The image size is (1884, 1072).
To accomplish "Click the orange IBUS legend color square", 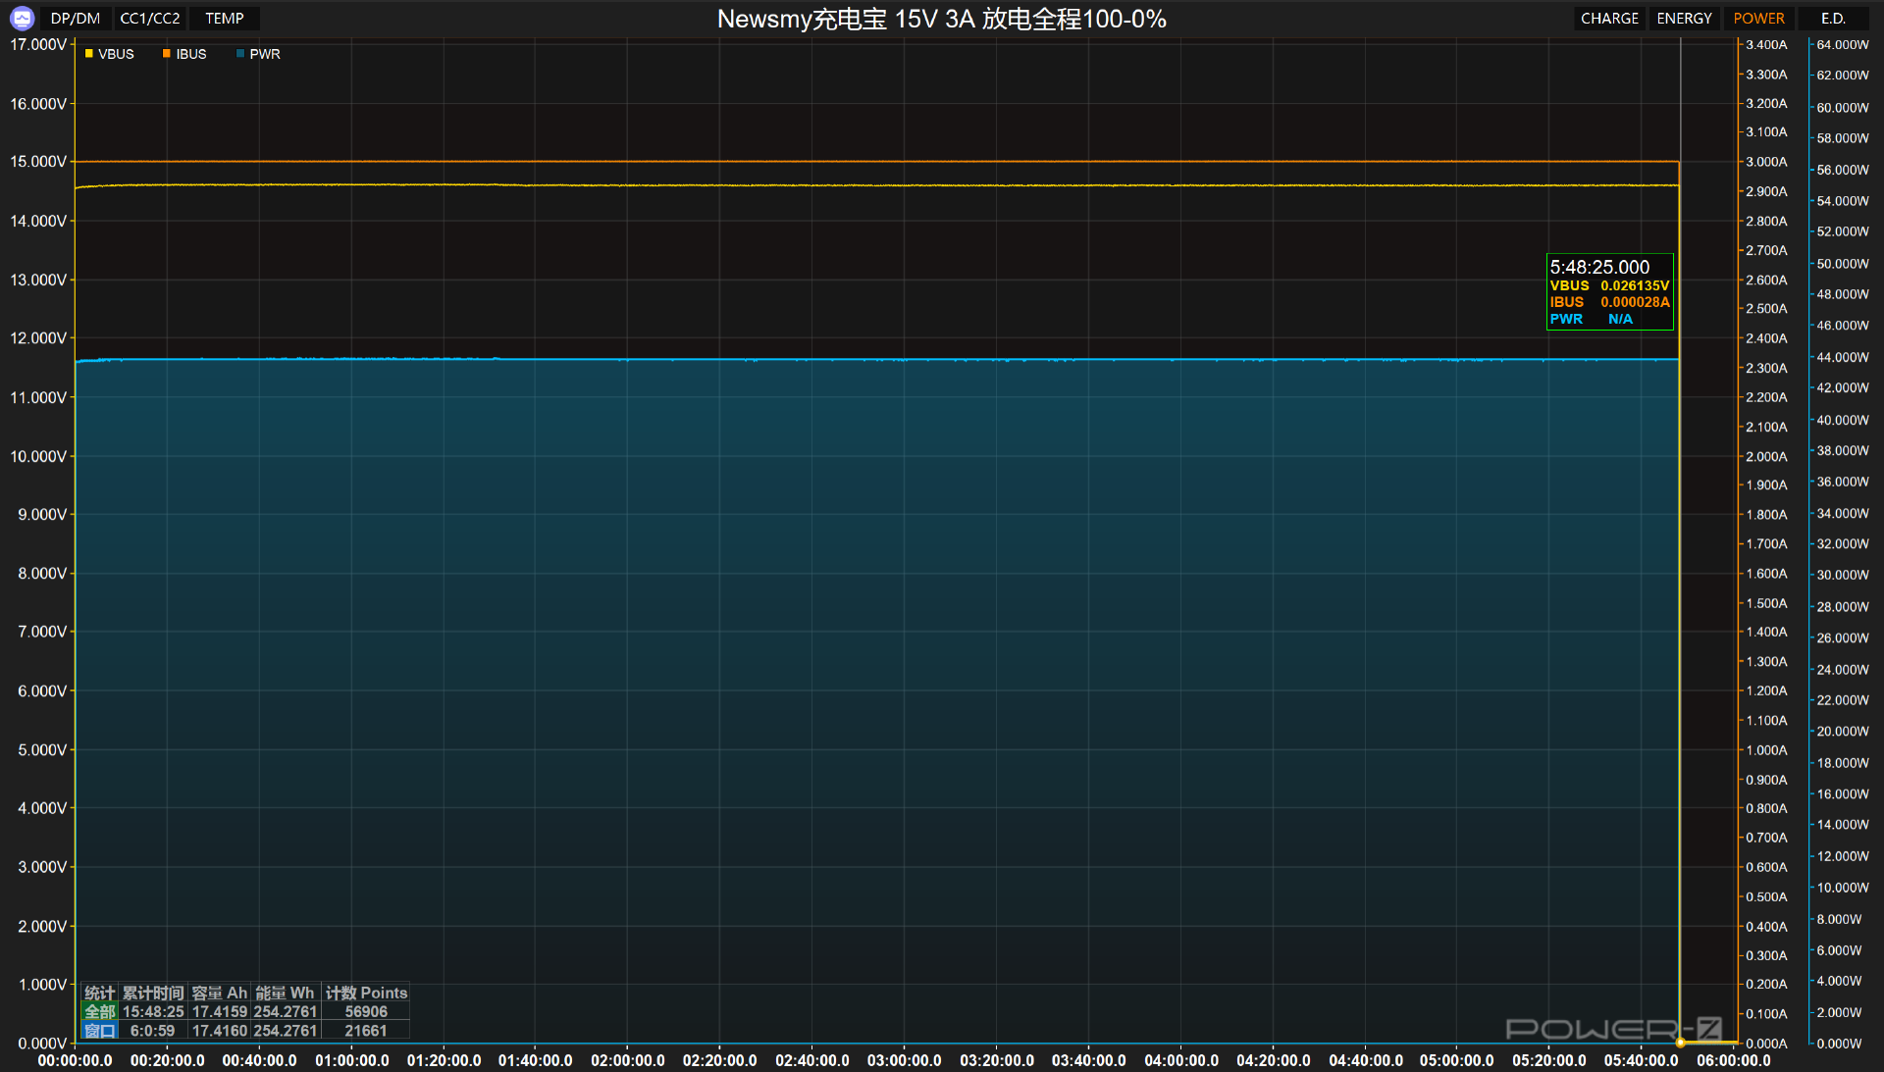I will click(166, 54).
